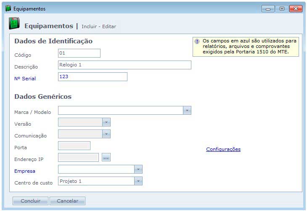
Task: Open the Centro de custo dropdown
Action: [138, 181]
